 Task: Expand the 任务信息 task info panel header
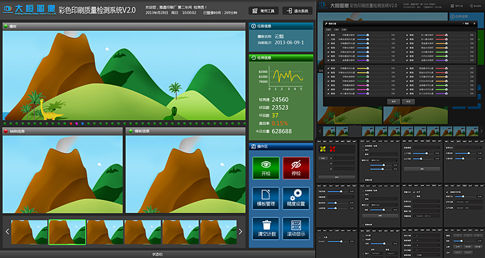pyautogui.click(x=280, y=26)
